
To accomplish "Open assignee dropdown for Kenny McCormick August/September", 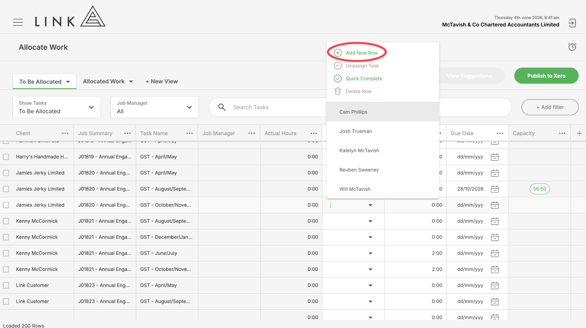I will [370, 222].
